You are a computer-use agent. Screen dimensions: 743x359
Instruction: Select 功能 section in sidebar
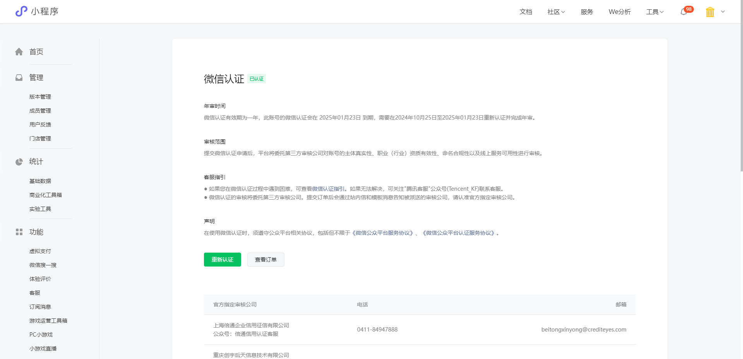click(x=36, y=232)
